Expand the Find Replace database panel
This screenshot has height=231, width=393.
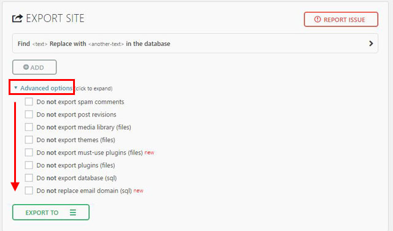pyautogui.click(x=195, y=44)
